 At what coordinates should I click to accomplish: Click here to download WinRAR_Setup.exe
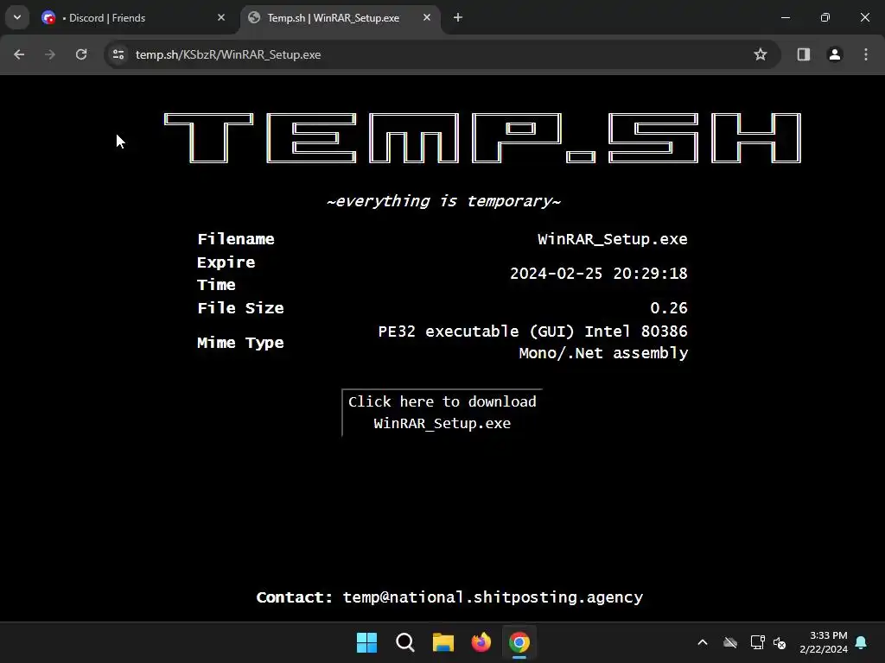[442, 412]
